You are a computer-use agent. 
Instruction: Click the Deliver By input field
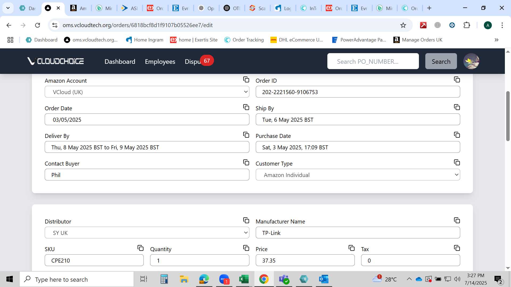(x=147, y=147)
